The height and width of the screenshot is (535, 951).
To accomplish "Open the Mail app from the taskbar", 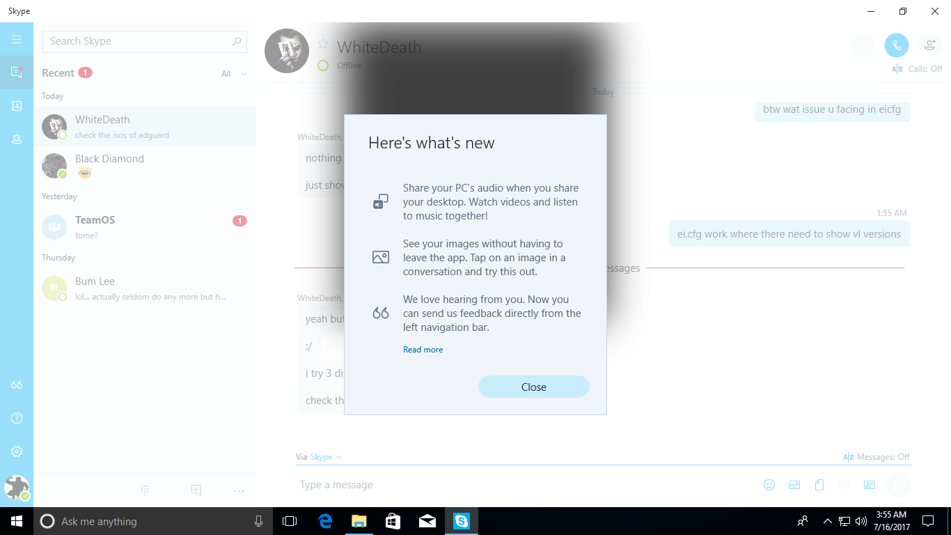I will pos(427,521).
